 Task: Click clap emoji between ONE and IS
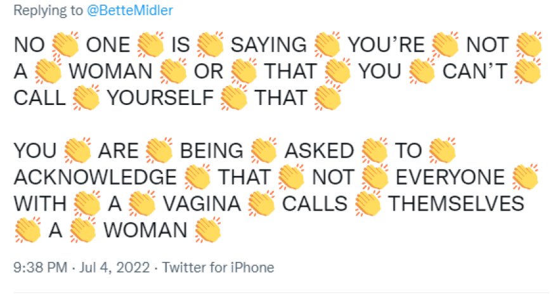(150, 45)
